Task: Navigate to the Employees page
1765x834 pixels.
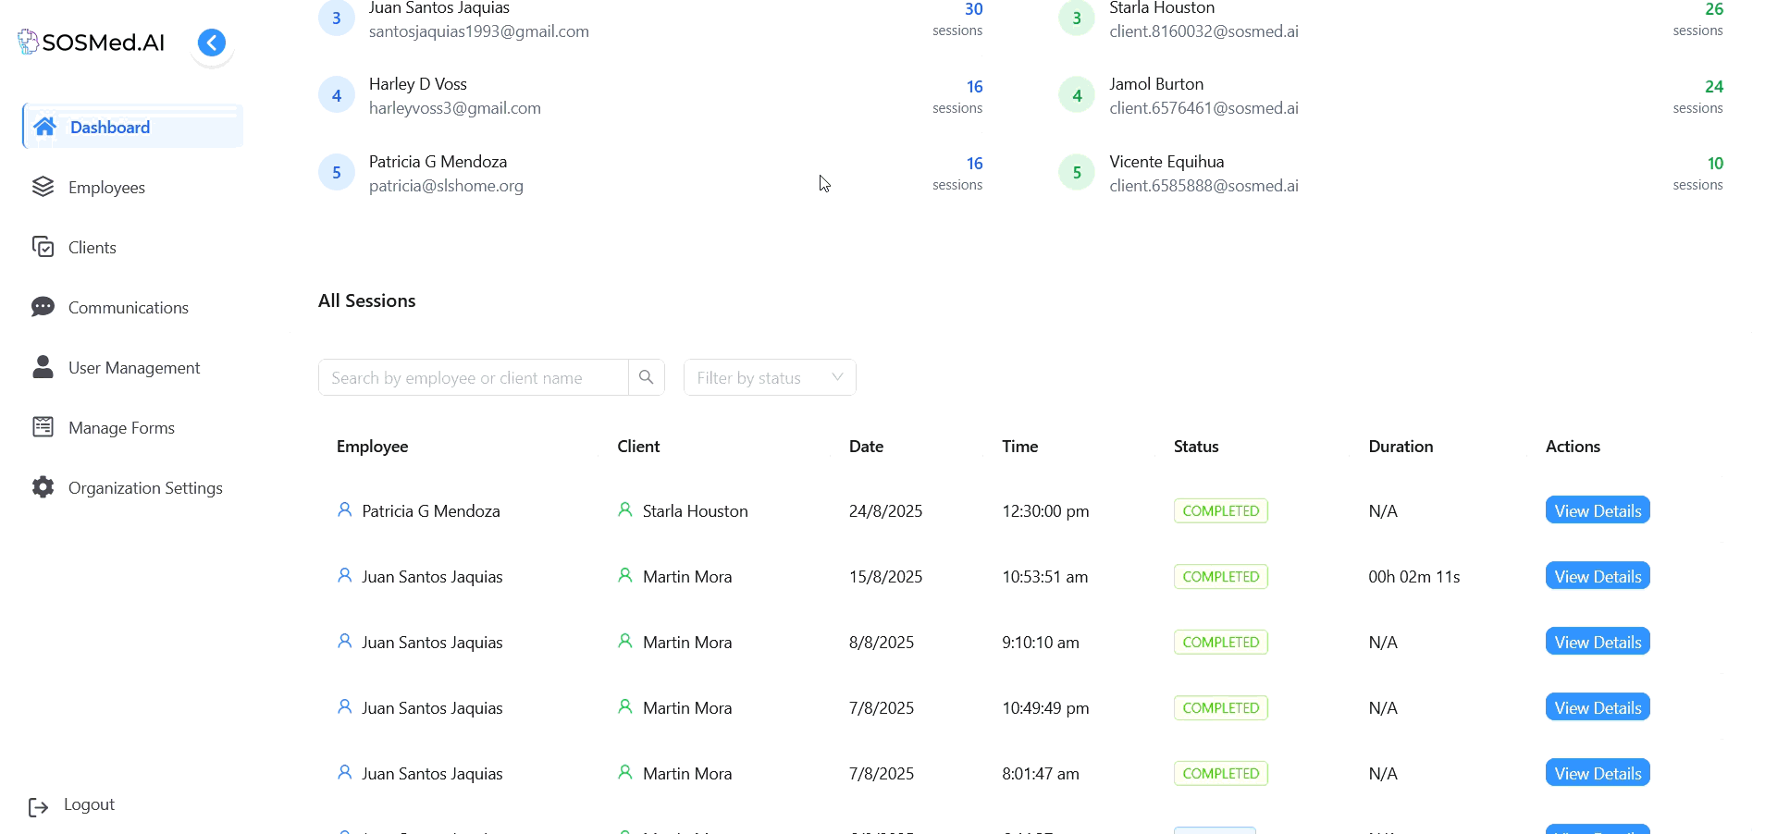Action: point(106,186)
